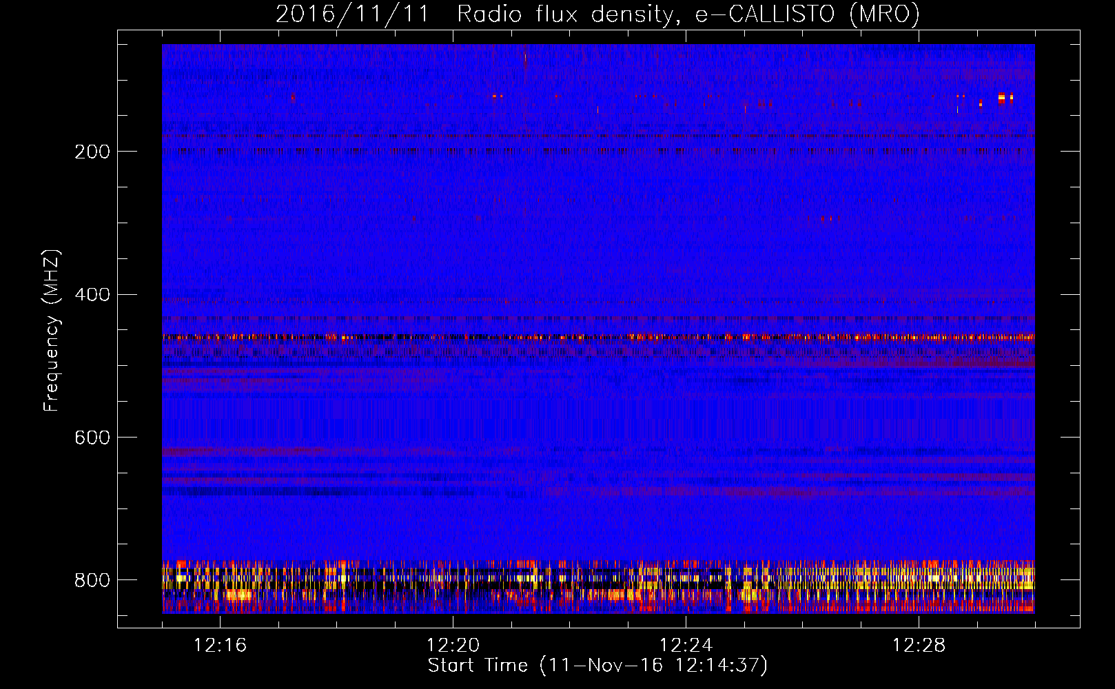Click the 12:28 time axis label
This screenshot has width=1115, height=689.
919,646
